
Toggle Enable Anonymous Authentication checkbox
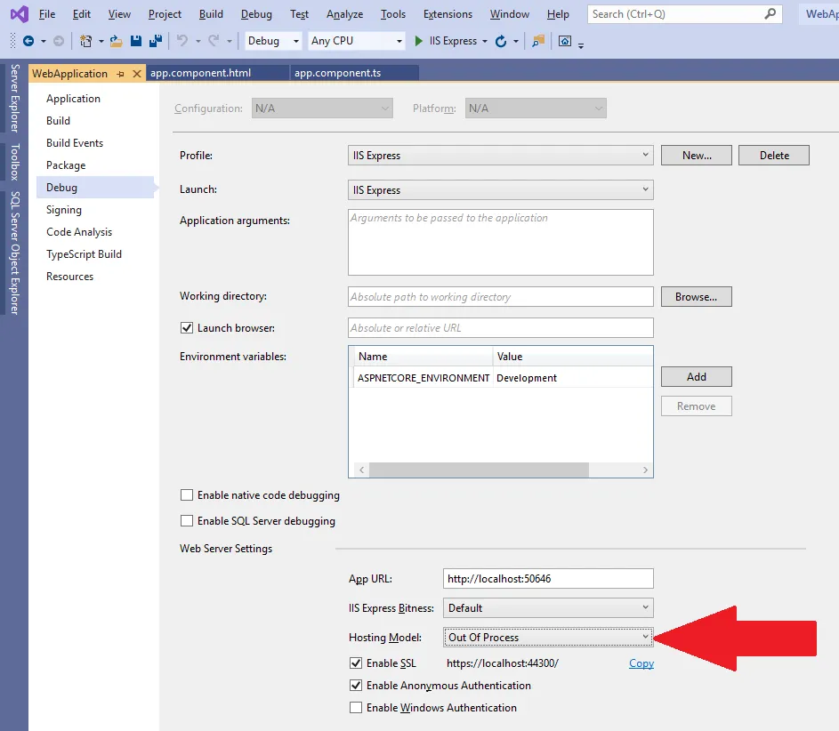pos(355,685)
